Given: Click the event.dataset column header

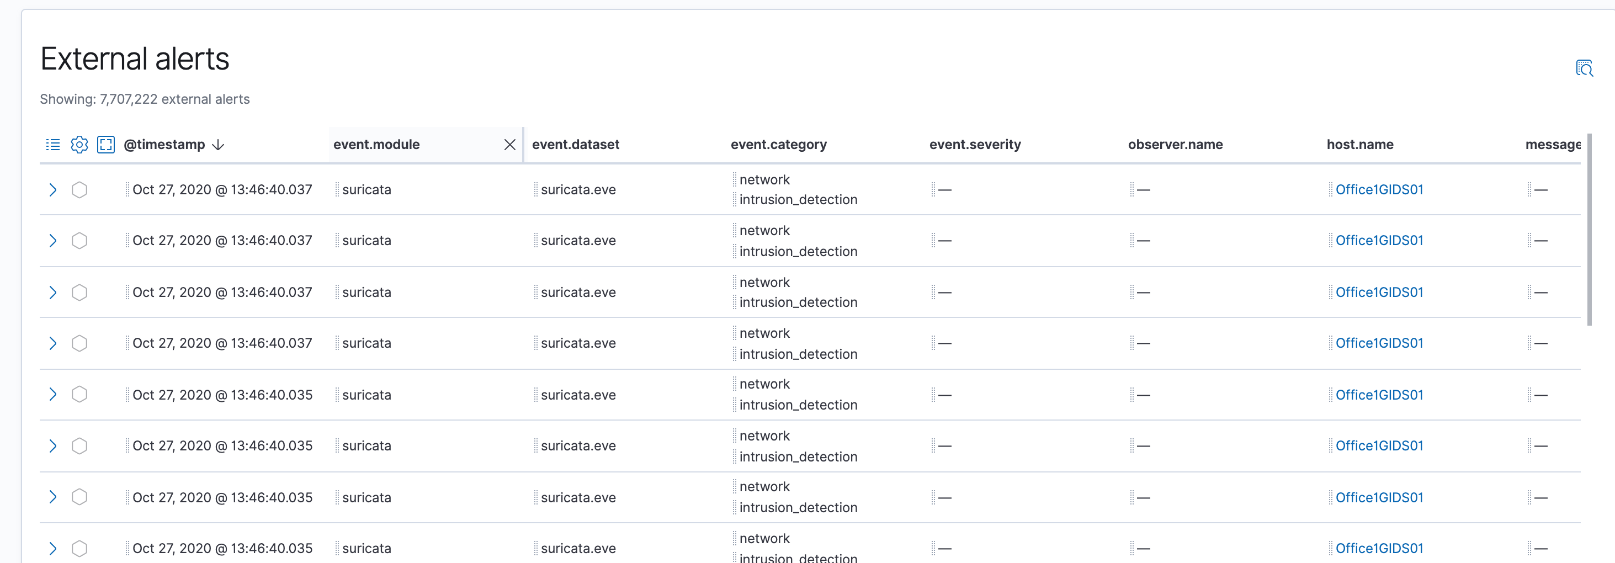Looking at the screenshot, I should 576,145.
